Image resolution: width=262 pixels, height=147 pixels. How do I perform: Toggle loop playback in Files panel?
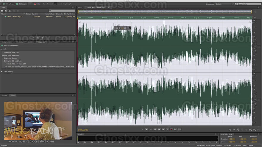pyautogui.click(x=38, y=38)
